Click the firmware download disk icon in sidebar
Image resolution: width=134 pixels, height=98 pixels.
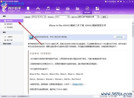[x=5, y=40]
